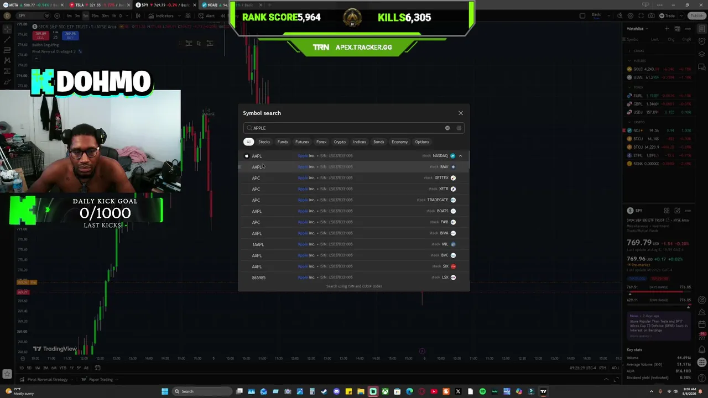Switch to the SPY browser tab
The height and width of the screenshot is (398, 708).
[x=164, y=5]
